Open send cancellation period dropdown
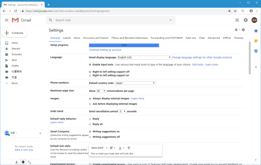261x165 pixels. pyautogui.click(x=123, y=112)
